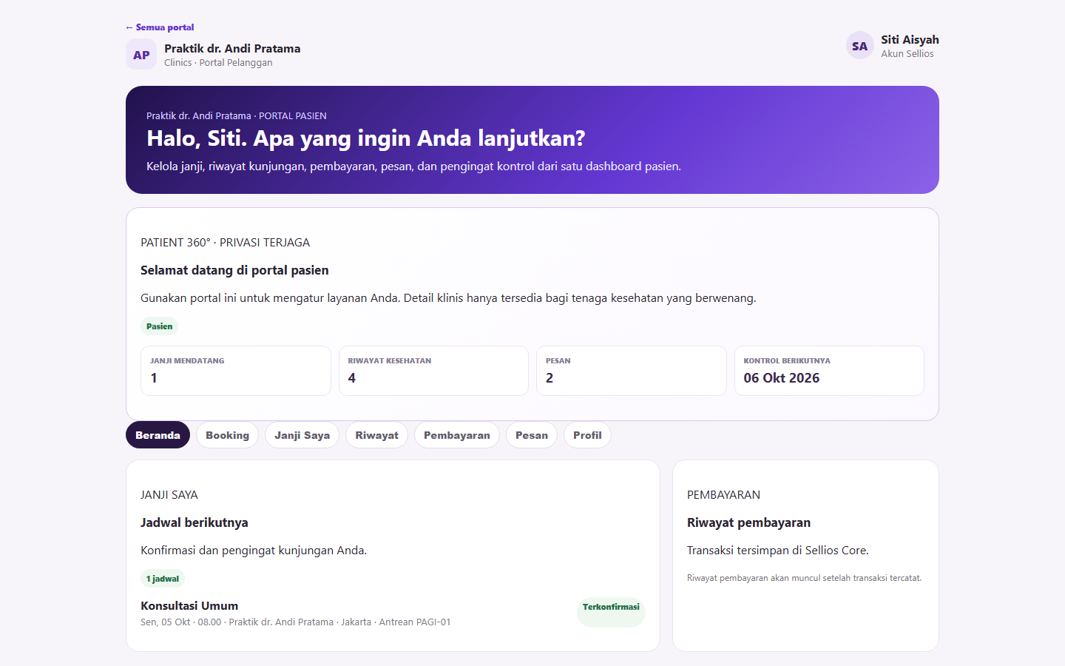This screenshot has width=1065, height=666.
Task: Click the Pasien role badge
Action: [159, 326]
